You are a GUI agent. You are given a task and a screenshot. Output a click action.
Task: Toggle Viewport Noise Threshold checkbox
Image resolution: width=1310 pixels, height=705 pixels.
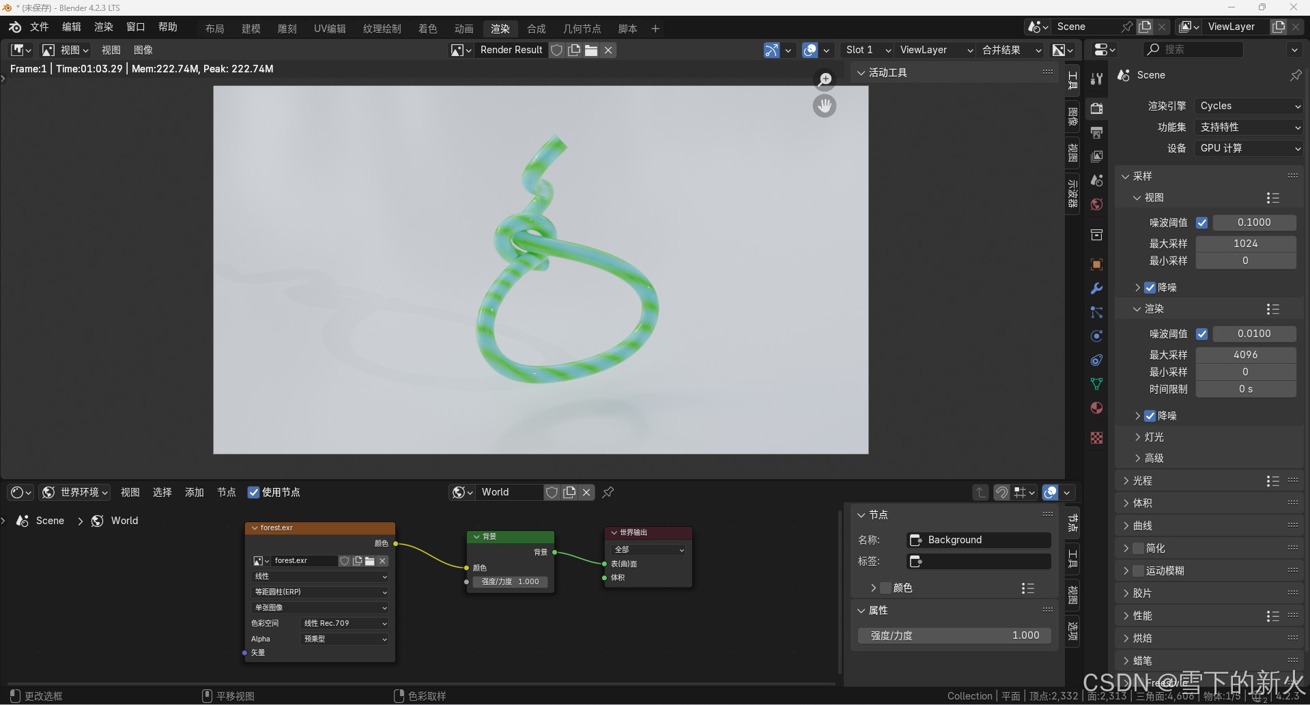[1202, 222]
